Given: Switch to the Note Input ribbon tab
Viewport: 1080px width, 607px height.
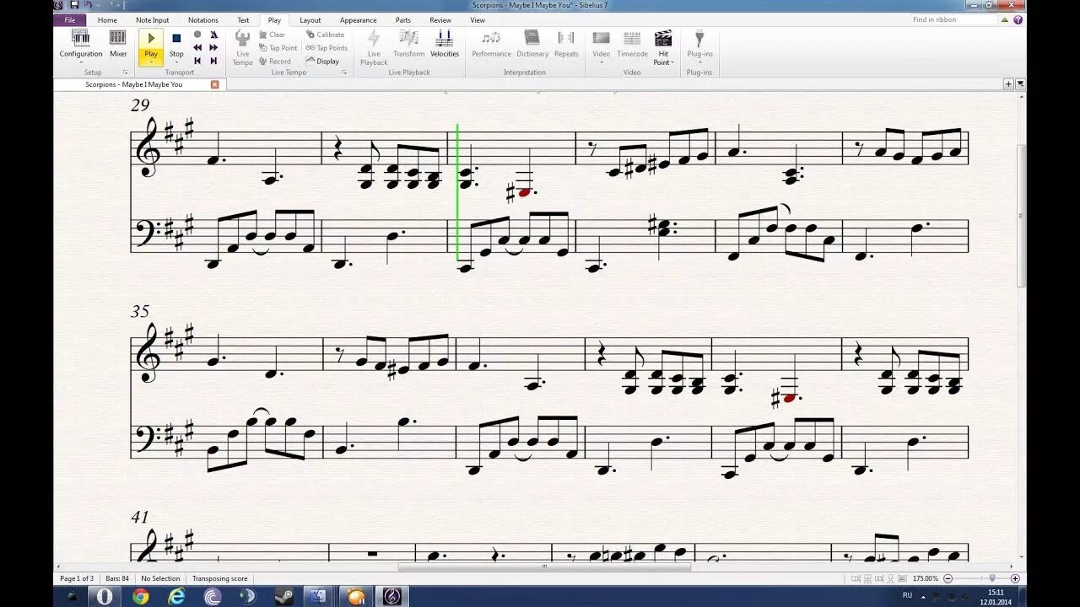Looking at the screenshot, I should click(x=153, y=20).
